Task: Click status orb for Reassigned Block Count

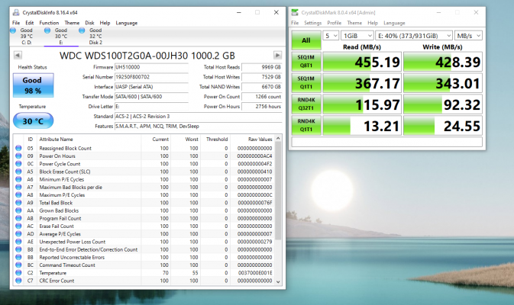Action: pos(18,148)
